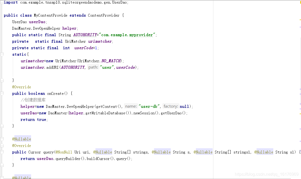Click fold end marker closing the static block

click(2, 80)
